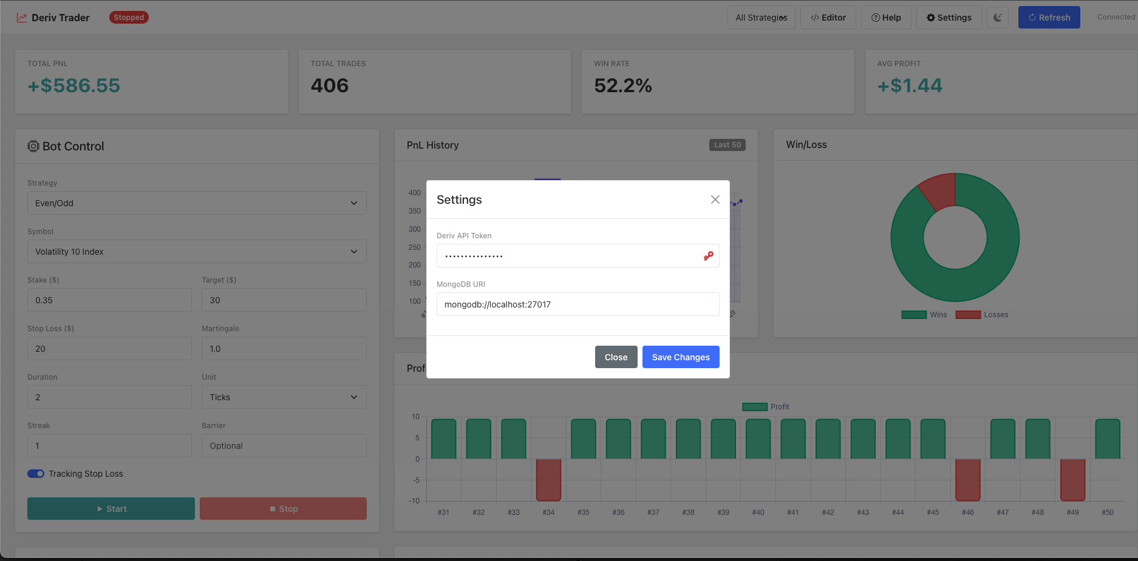Click the Last 50 badge on PnL History
The height and width of the screenshot is (561, 1138).
click(x=727, y=144)
